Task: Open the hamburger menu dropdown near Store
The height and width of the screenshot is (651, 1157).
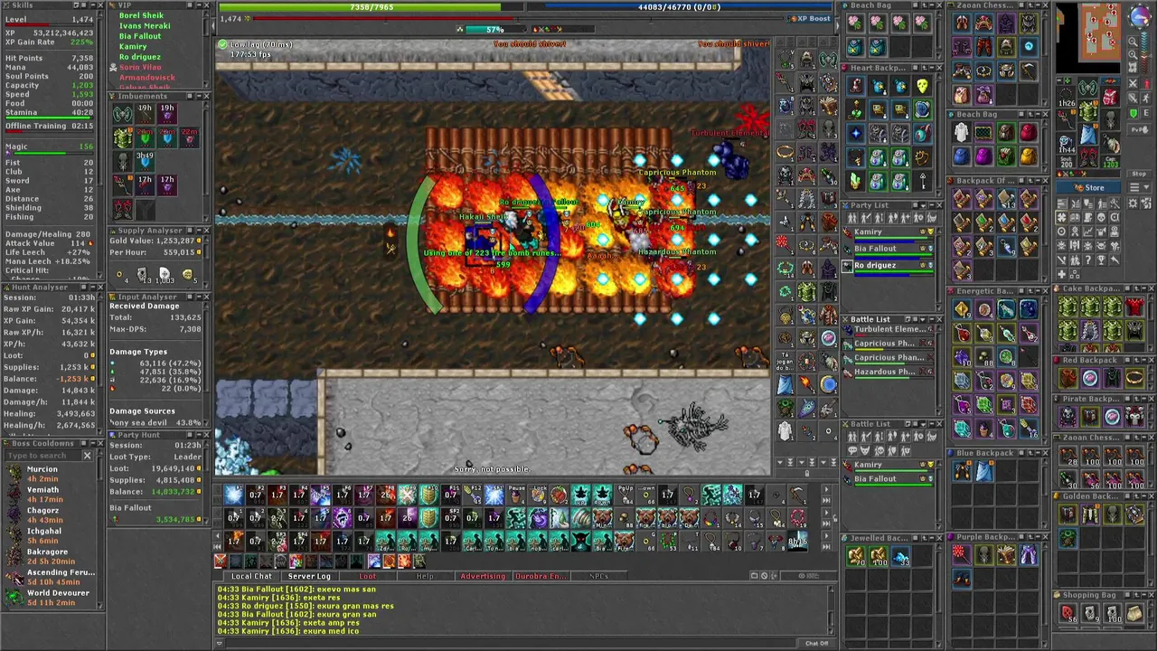Action: [1140, 188]
